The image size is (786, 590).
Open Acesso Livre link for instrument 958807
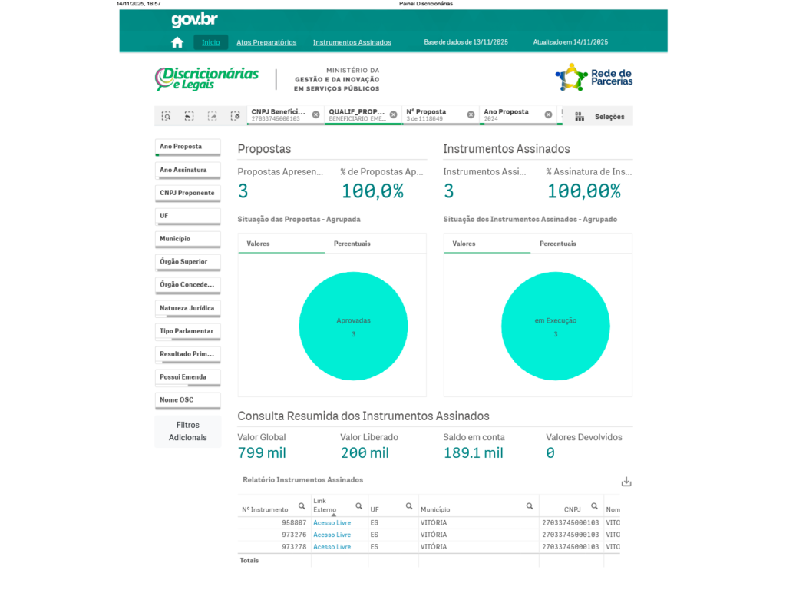point(332,522)
